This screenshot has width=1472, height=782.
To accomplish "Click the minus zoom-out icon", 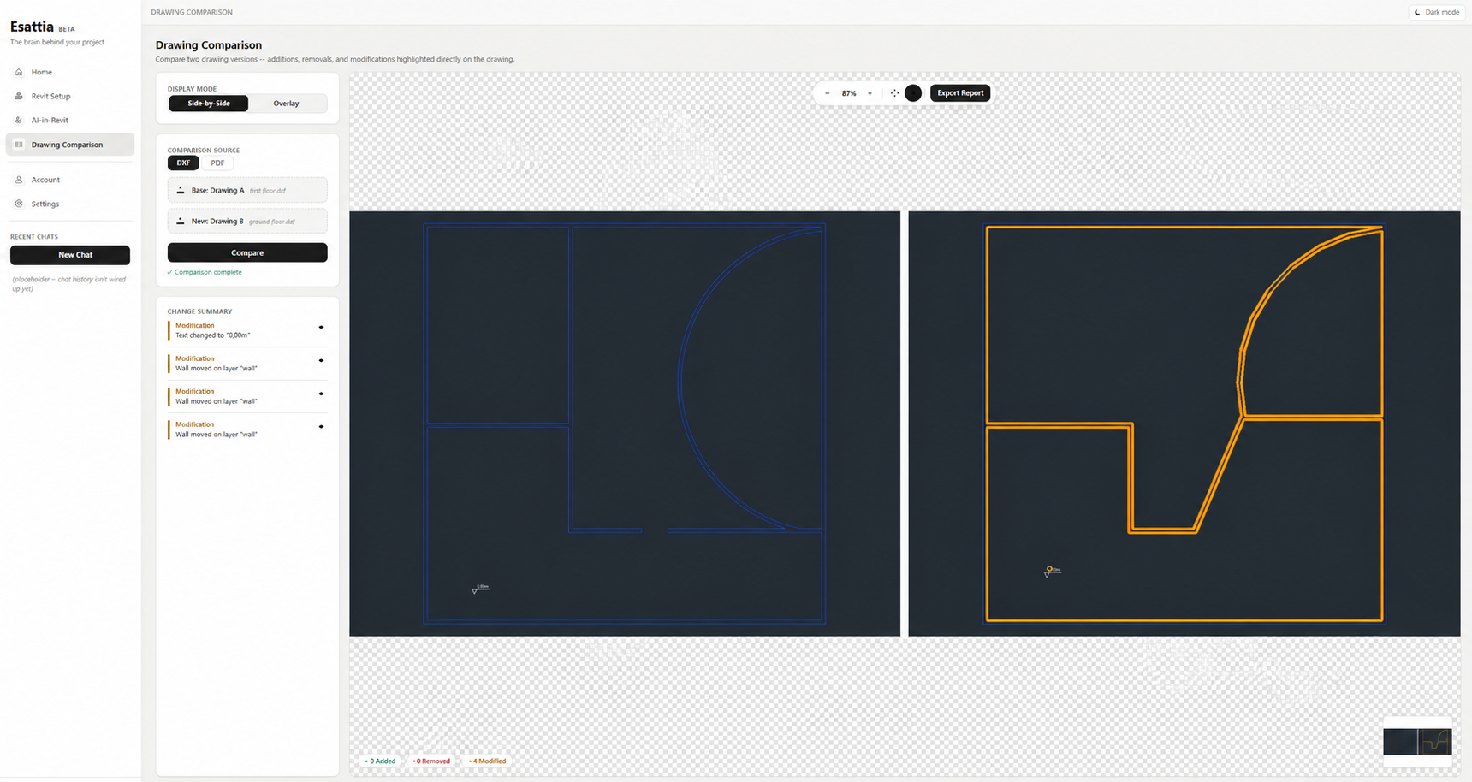I will (827, 93).
